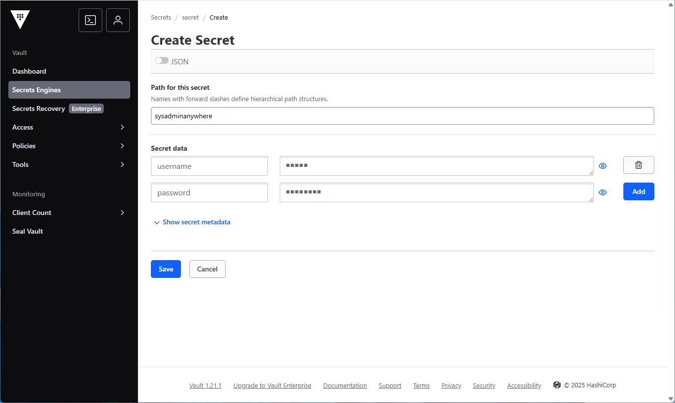Image resolution: width=675 pixels, height=403 pixels.
Task: Reveal the password value with eye icon
Action: pyautogui.click(x=603, y=192)
